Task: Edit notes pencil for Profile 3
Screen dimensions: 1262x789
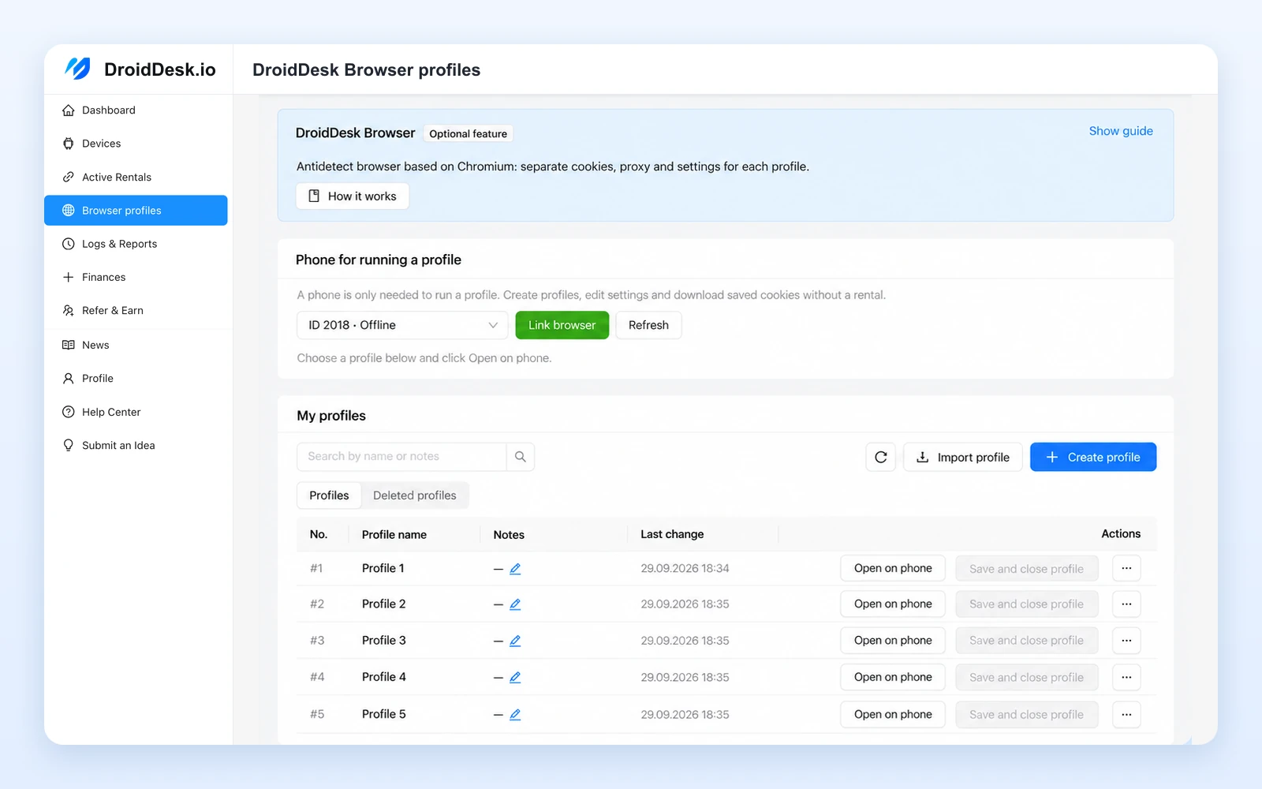Action: (x=515, y=641)
